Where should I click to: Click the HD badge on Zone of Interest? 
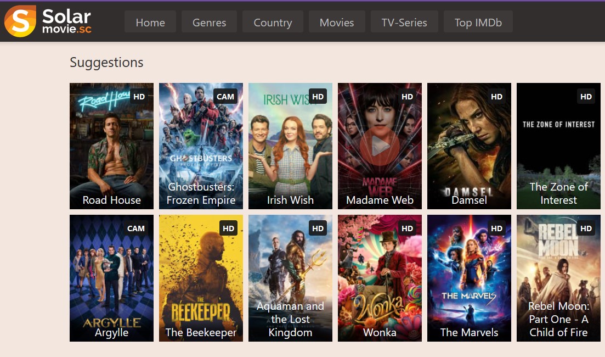[586, 97]
